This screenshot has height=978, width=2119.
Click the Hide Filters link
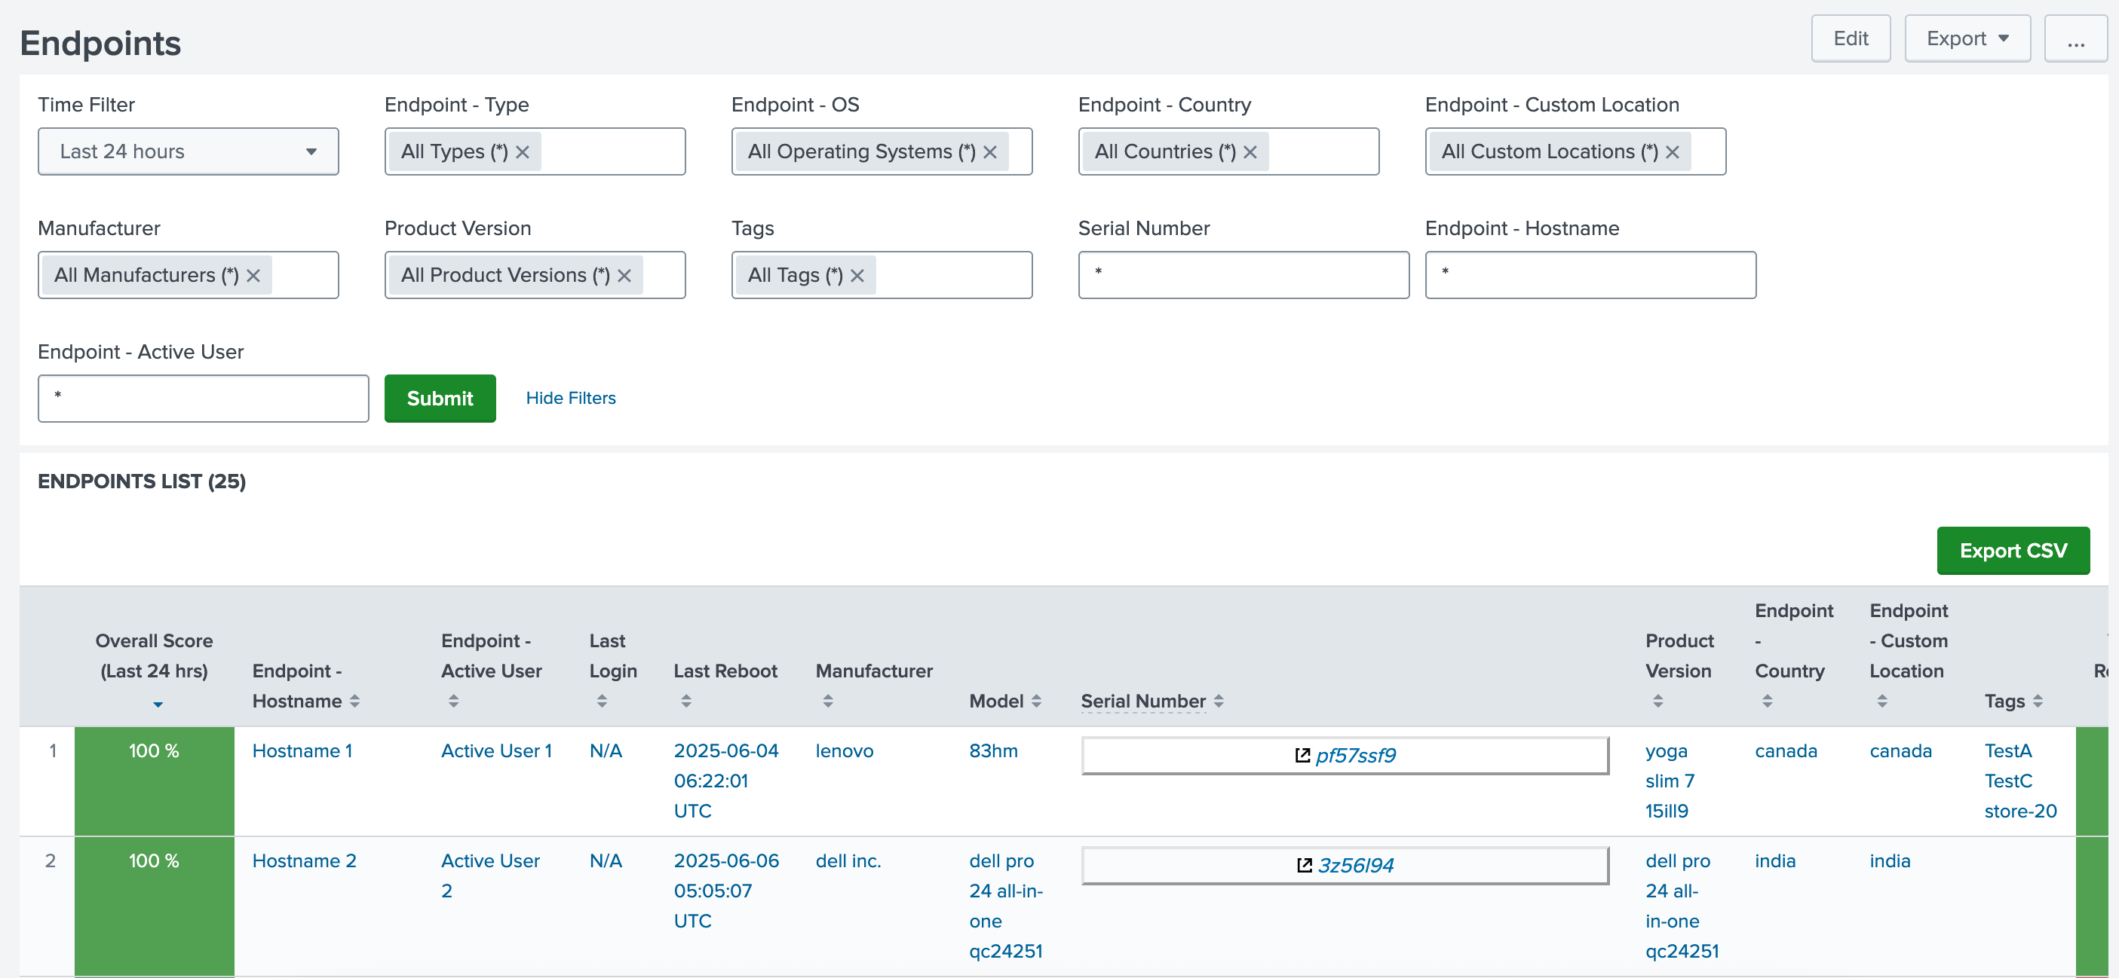570,398
